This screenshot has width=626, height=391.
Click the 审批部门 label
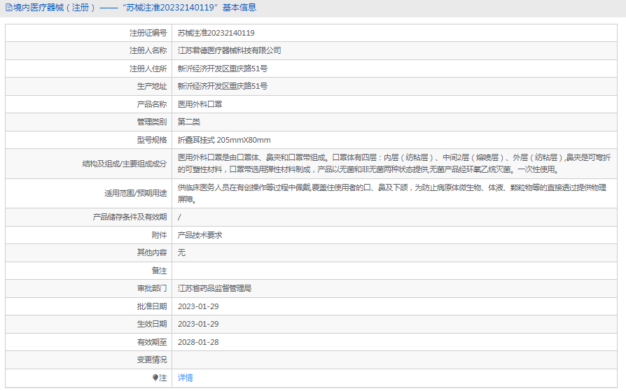coord(152,288)
